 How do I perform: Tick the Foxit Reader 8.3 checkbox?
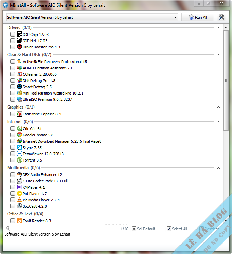pyautogui.click(x=13, y=221)
